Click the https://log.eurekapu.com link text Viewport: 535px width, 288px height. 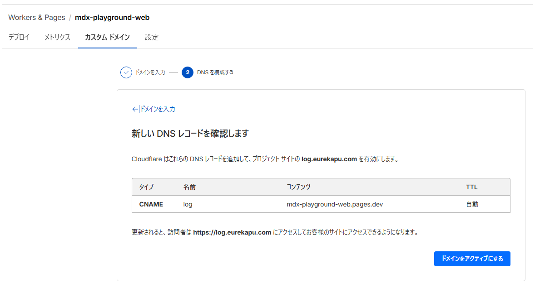[x=232, y=232]
